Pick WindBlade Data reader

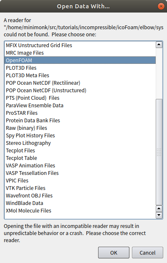click(80, 203)
